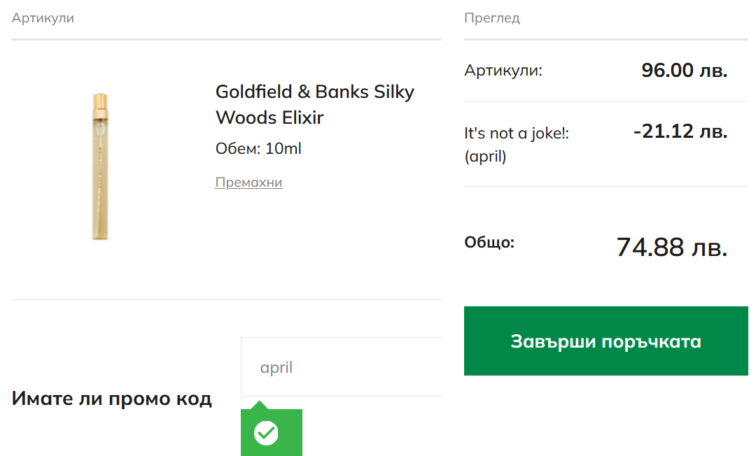Click the white checkmark success icon
This screenshot has width=756, height=456.
[266, 433]
